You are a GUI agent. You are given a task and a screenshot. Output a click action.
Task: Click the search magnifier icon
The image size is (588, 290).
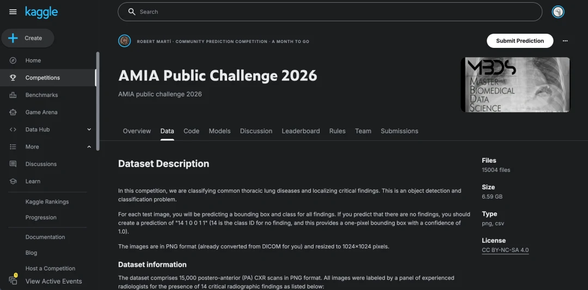click(132, 11)
